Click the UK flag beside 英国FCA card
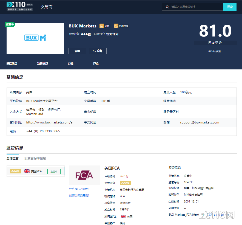Screen dimensions: 242x225 click(27, 171)
